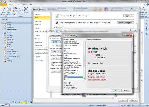Select the Papyrus theme

[x=73, y=69]
